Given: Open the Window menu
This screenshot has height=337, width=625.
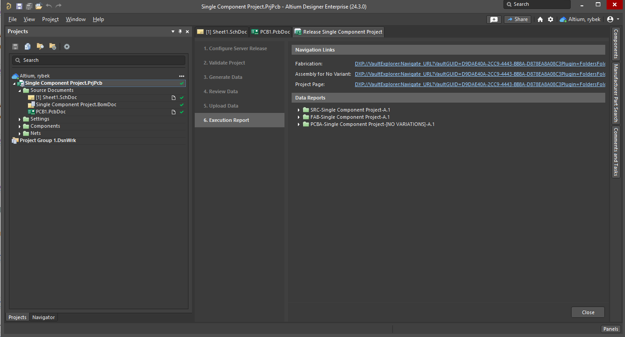Looking at the screenshot, I should tap(76, 19).
